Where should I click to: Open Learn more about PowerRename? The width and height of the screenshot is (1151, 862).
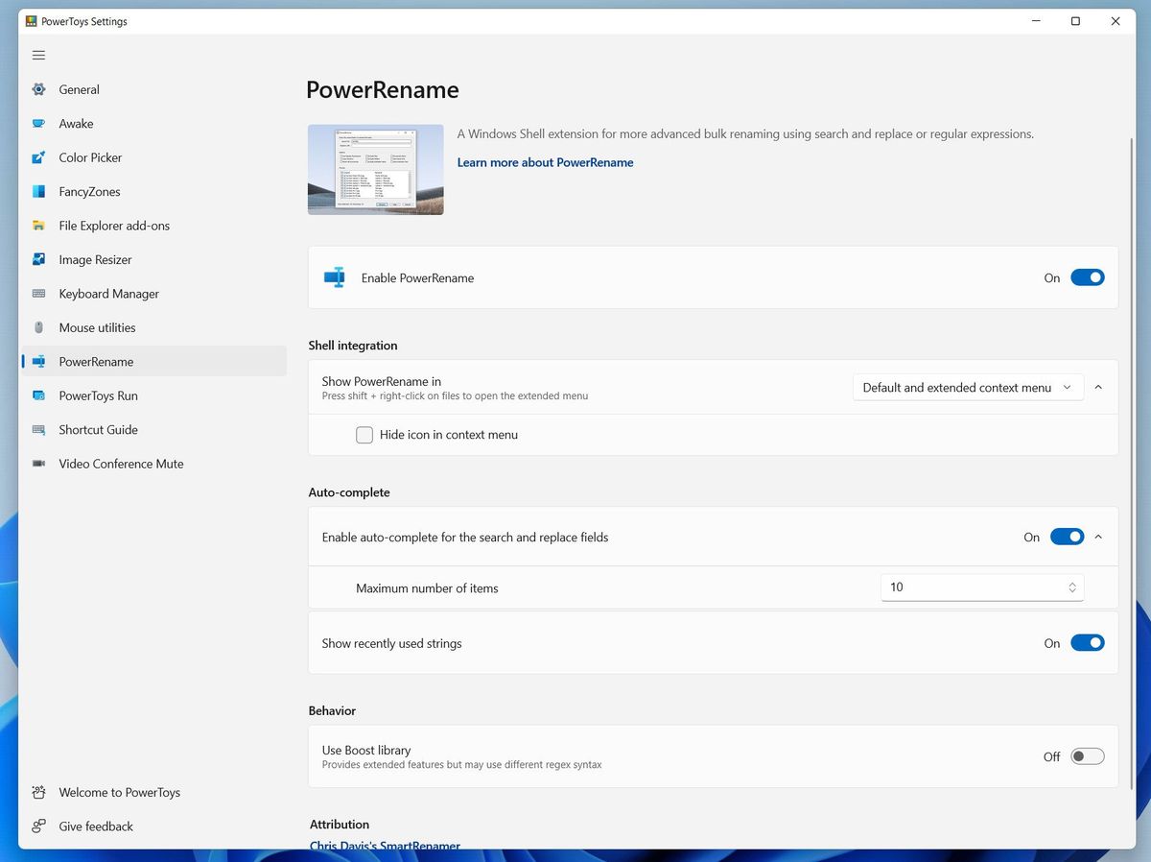tap(545, 162)
